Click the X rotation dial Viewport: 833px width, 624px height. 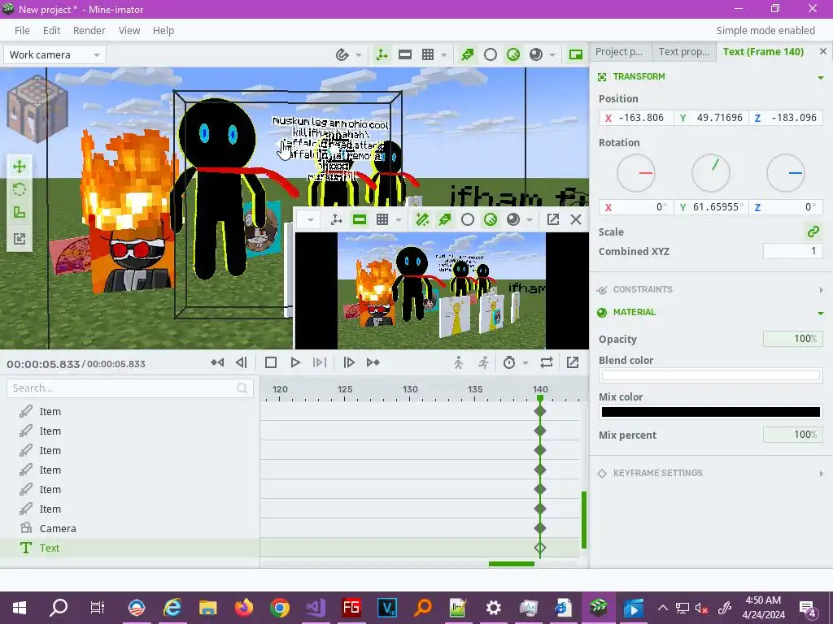pyautogui.click(x=636, y=173)
